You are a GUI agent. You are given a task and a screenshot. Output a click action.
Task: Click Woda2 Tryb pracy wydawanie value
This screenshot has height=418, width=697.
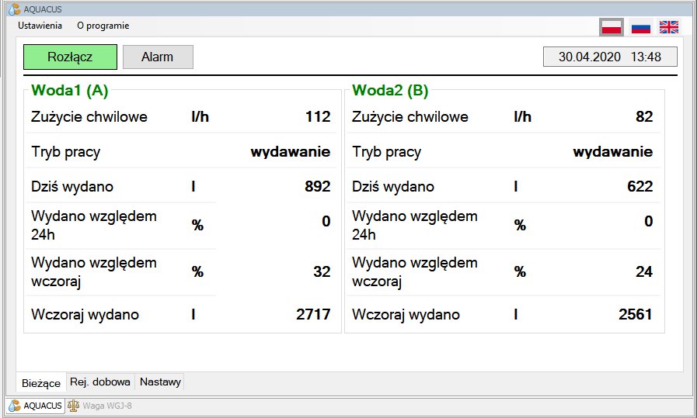click(x=612, y=152)
